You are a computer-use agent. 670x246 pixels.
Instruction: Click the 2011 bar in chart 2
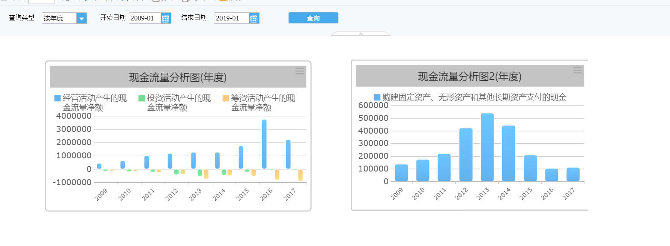point(444,168)
